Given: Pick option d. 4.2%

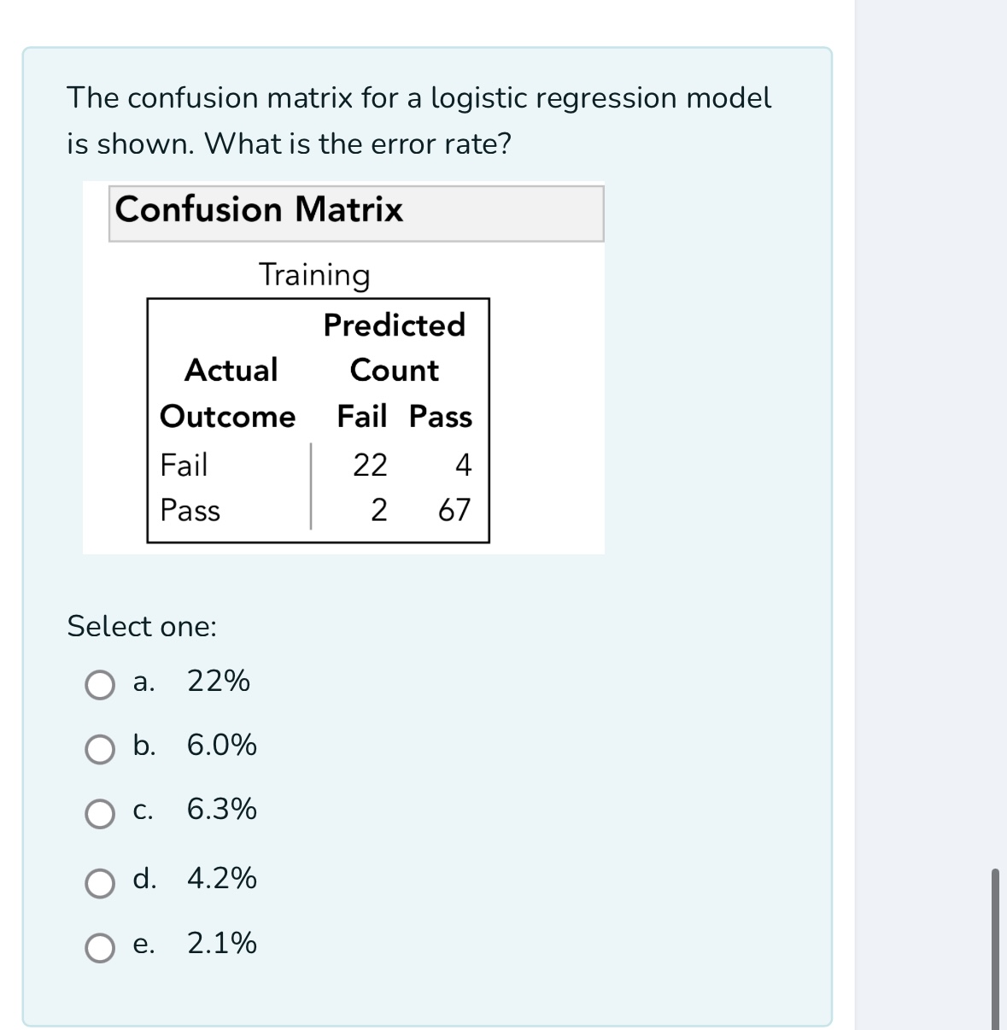Looking at the screenshot, I should [x=100, y=881].
